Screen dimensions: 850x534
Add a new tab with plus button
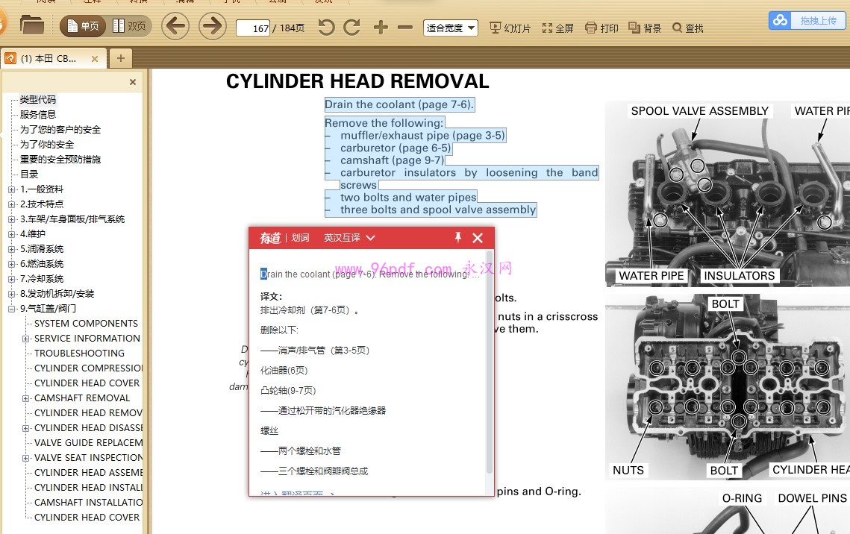click(120, 58)
